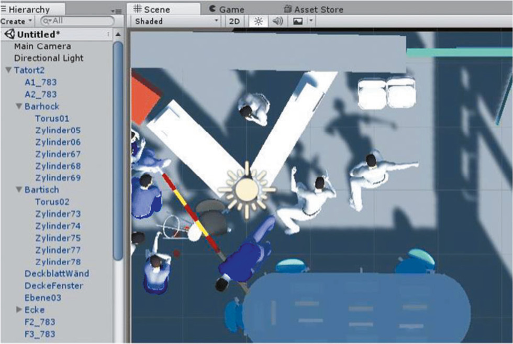Select the Directional Light gizmo in the scene
Viewport: 513px width, 344px height.
pyautogui.click(x=245, y=189)
